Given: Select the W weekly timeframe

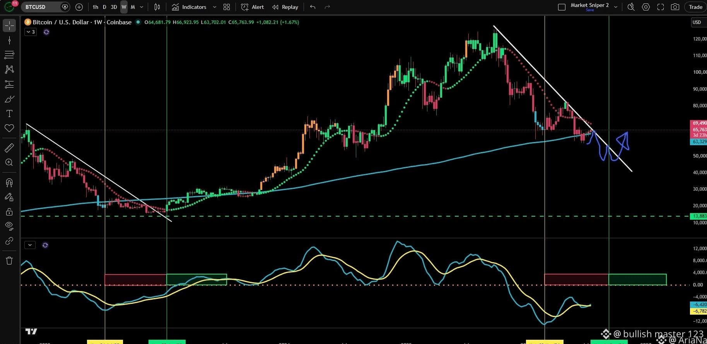Looking at the screenshot, I should point(124,7).
